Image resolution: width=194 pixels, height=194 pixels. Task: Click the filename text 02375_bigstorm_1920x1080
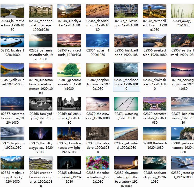12,145
